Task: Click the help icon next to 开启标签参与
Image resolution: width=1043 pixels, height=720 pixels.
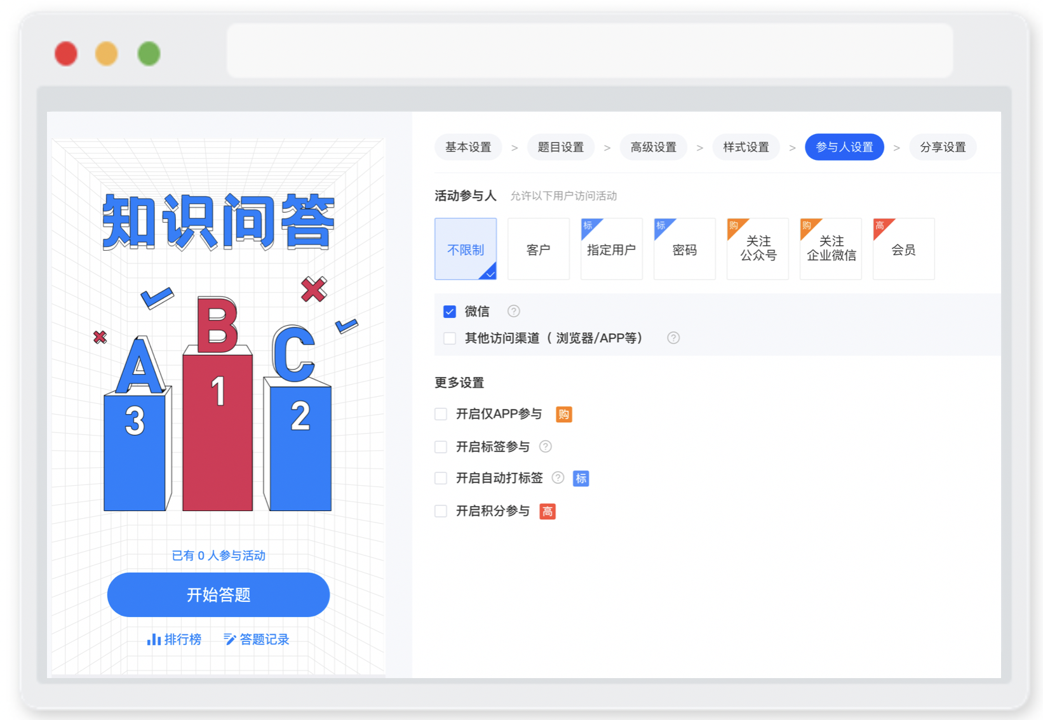Action: tap(545, 446)
